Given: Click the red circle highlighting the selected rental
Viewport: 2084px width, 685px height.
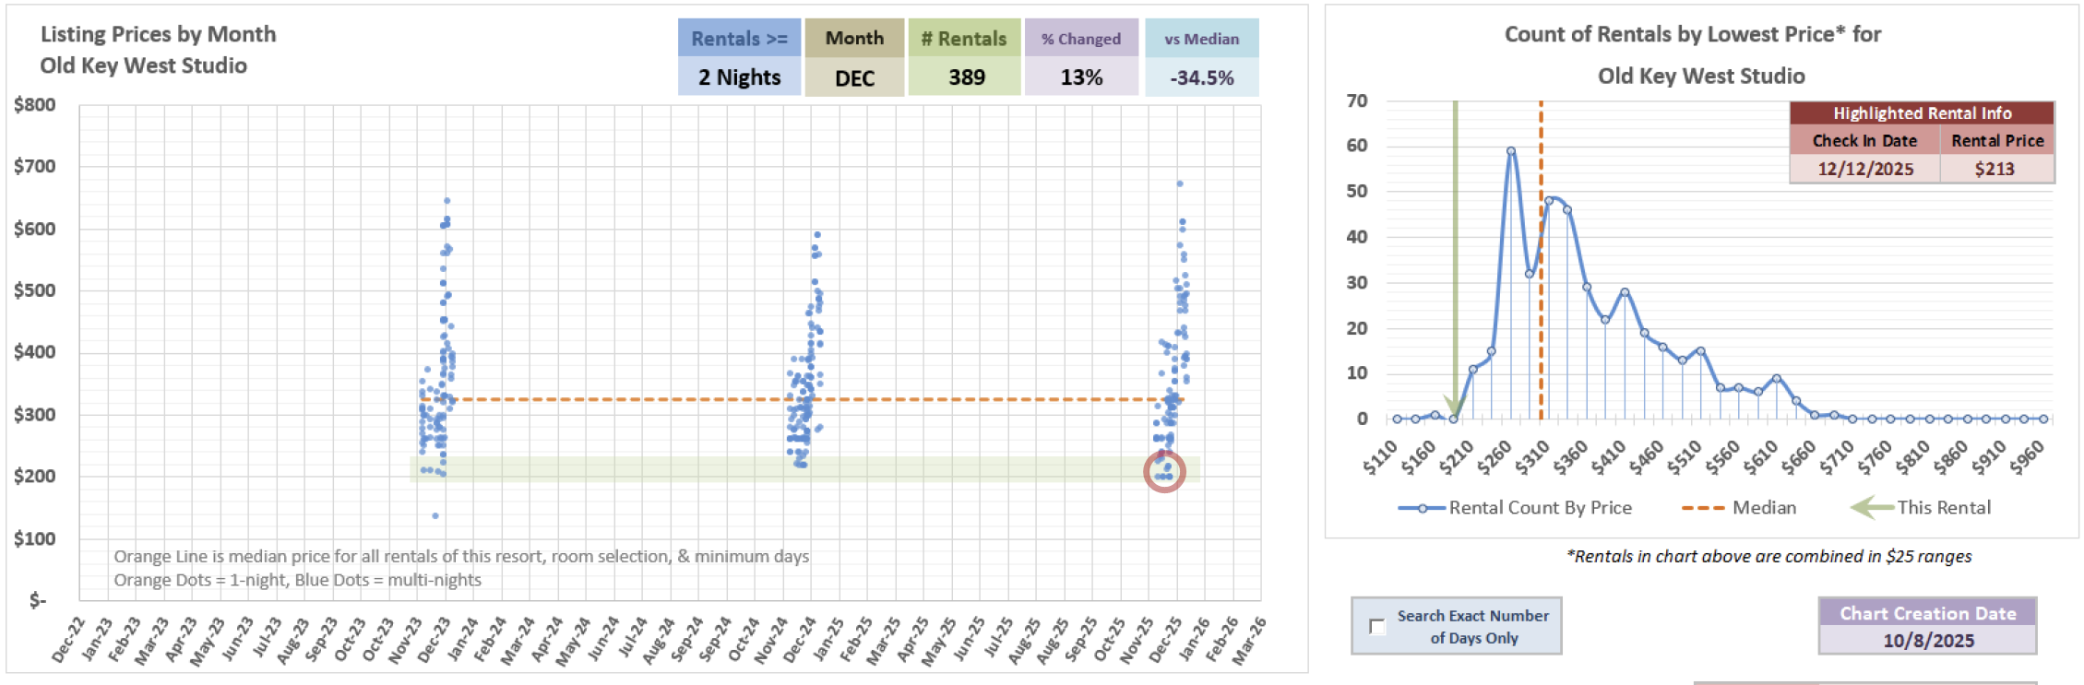Looking at the screenshot, I should click(1164, 471).
